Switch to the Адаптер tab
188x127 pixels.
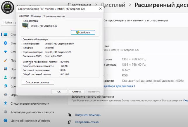(x=24, y=16)
